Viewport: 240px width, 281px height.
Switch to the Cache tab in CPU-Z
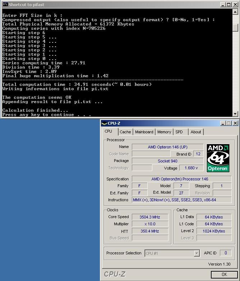[x=125, y=132]
